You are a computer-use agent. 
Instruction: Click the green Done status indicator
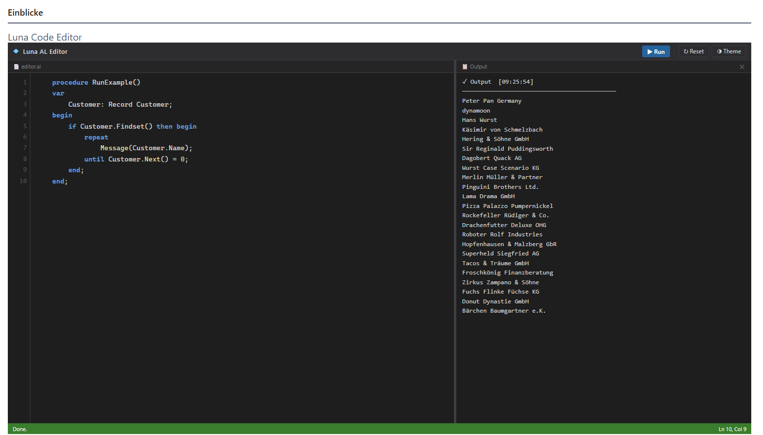(19, 429)
